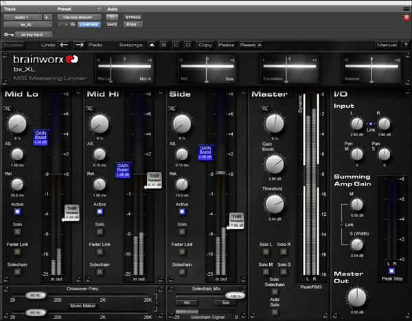Screen dimensions: 412x321
Task: Click the plug-in Bypass button in the brainworx toolbar
Action: click(x=13, y=45)
